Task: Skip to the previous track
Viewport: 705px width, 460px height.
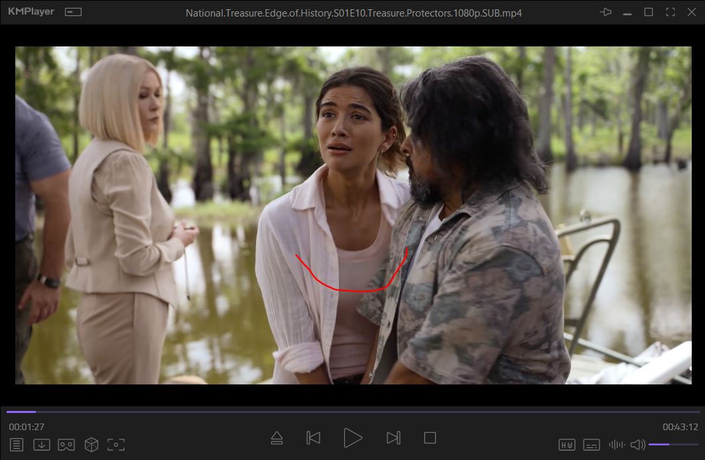Action: coord(314,438)
